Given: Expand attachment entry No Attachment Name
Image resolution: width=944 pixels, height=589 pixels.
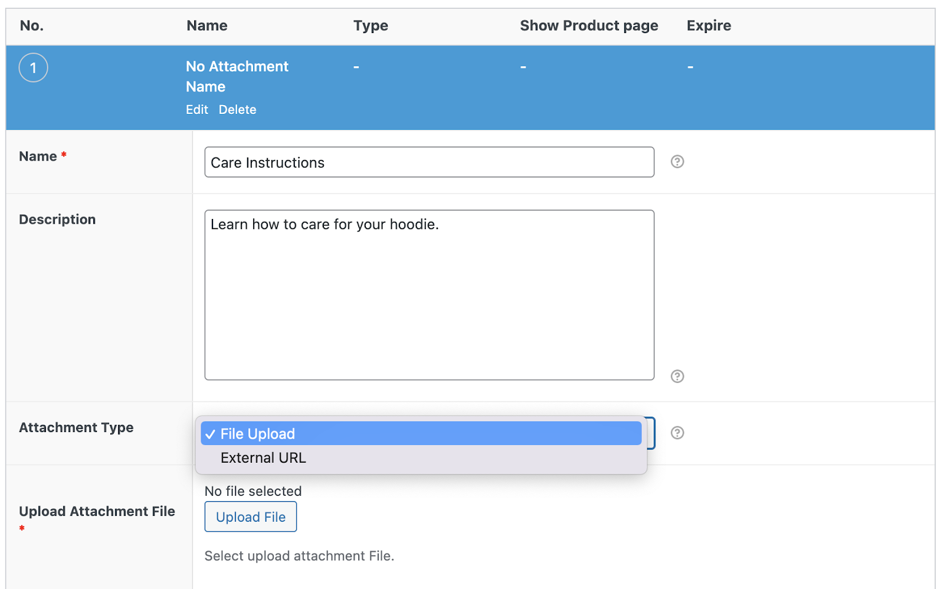Looking at the screenshot, I should tap(237, 77).
